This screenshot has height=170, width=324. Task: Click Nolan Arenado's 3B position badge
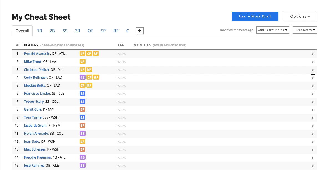tap(82, 133)
